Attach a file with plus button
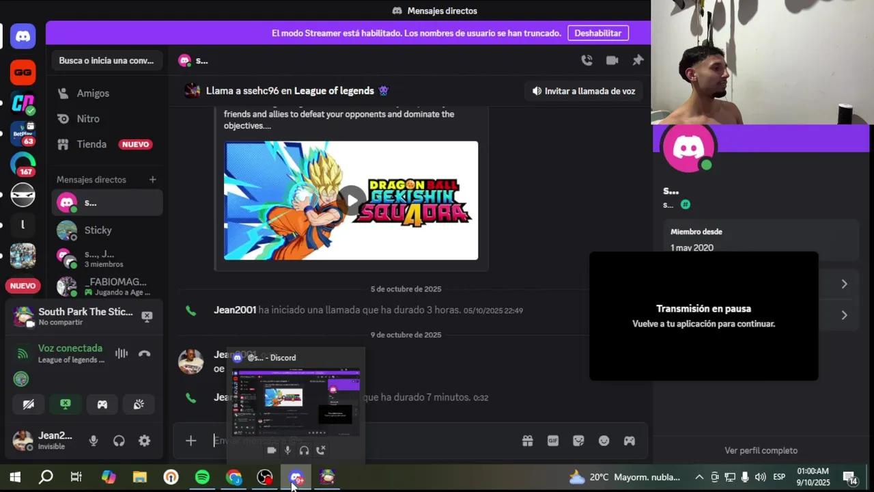 coord(191,441)
